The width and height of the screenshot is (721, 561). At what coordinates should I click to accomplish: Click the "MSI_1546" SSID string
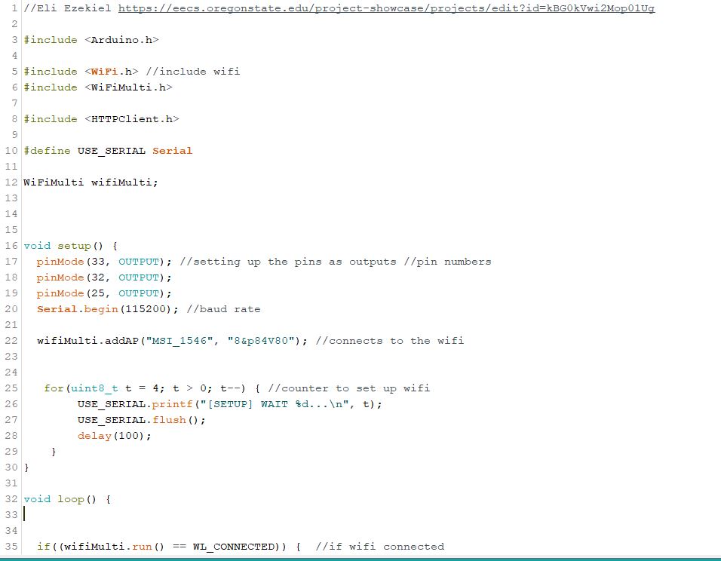tap(179, 341)
